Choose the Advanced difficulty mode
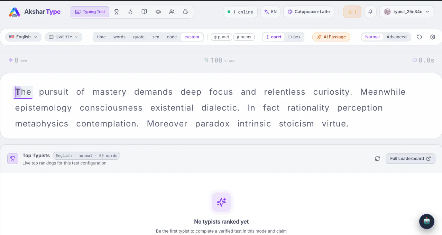The height and width of the screenshot is (235, 442). pos(396,37)
